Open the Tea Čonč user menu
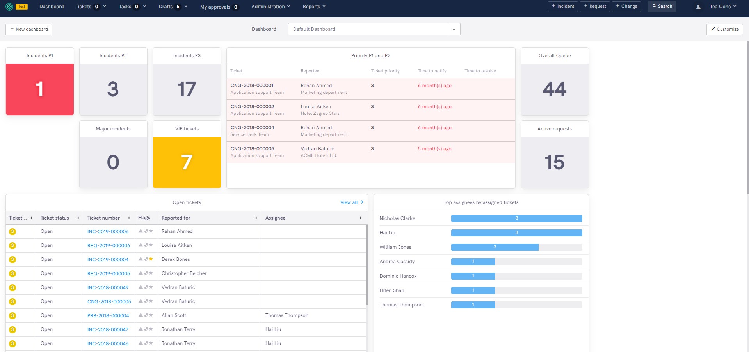This screenshot has width=749, height=352. coord(723,7)
